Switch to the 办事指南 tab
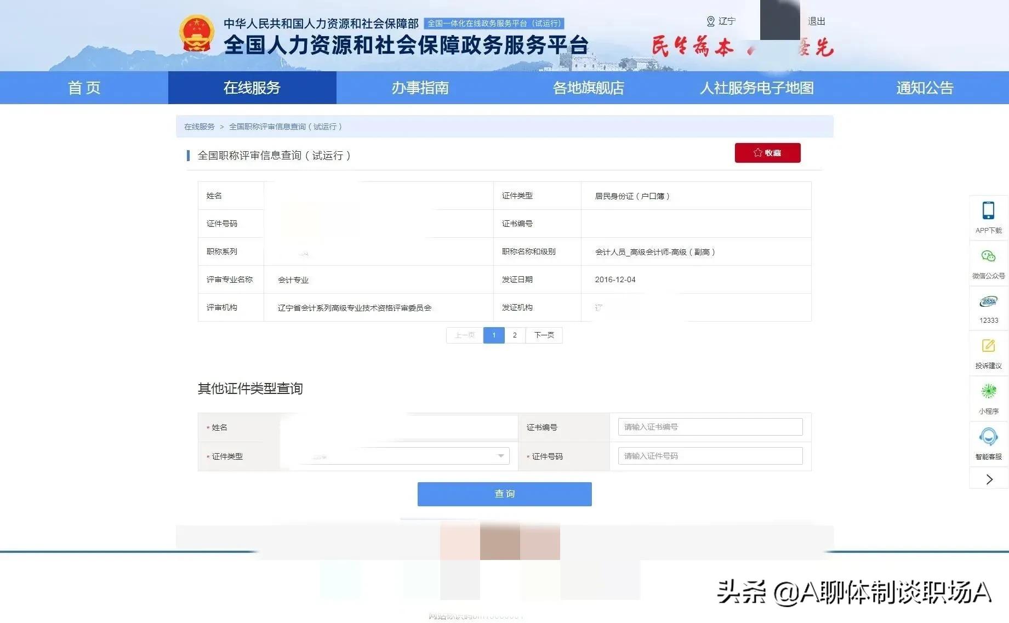Viewport: 1009px width, 623px height. [x=420, y=88]
